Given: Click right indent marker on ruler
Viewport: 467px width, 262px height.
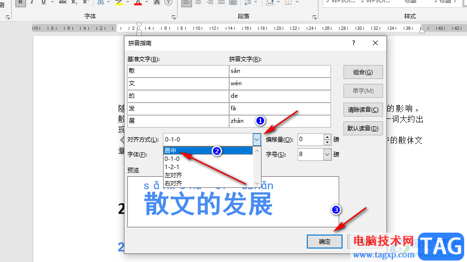Looking at the screenshot, I should (x=422, y=30).
